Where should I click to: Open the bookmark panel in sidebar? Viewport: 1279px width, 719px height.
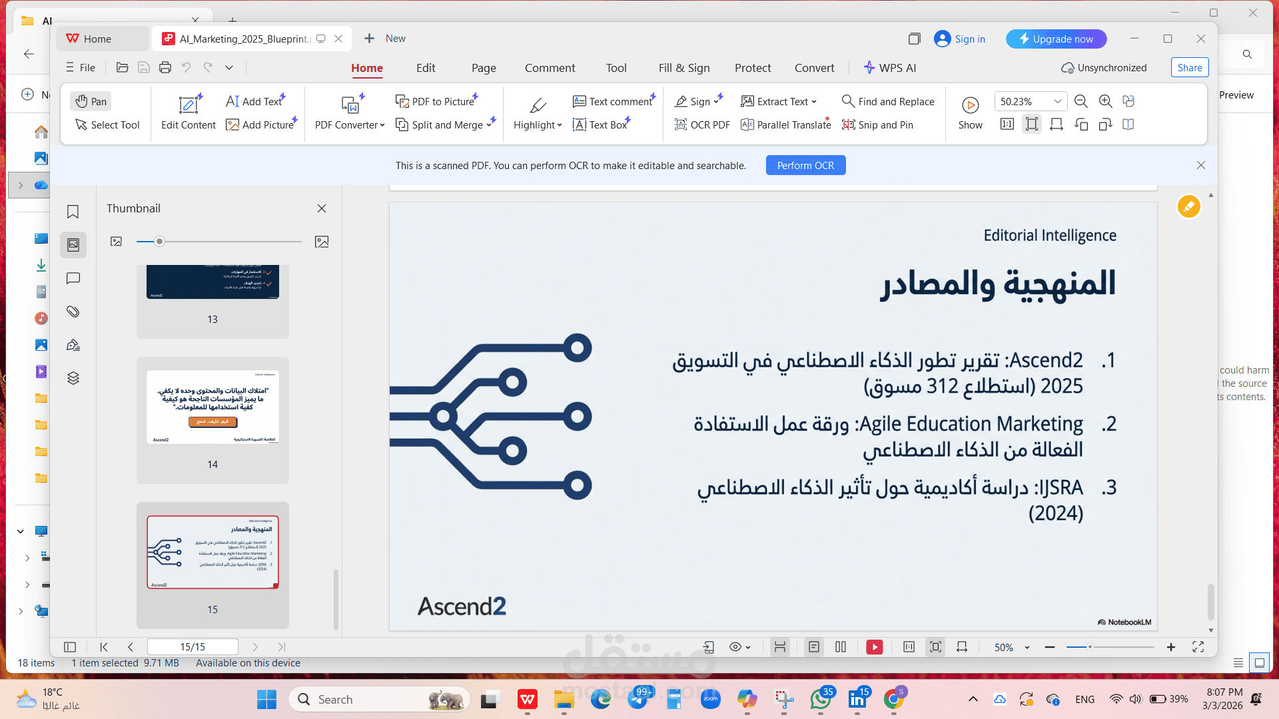pos(73,212)
